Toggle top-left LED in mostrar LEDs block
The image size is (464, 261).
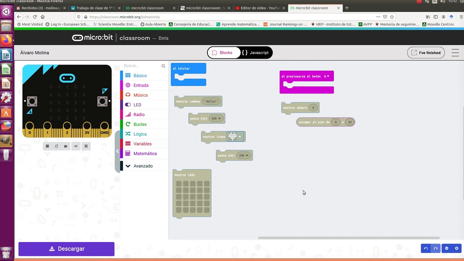(x=179, y=184)
